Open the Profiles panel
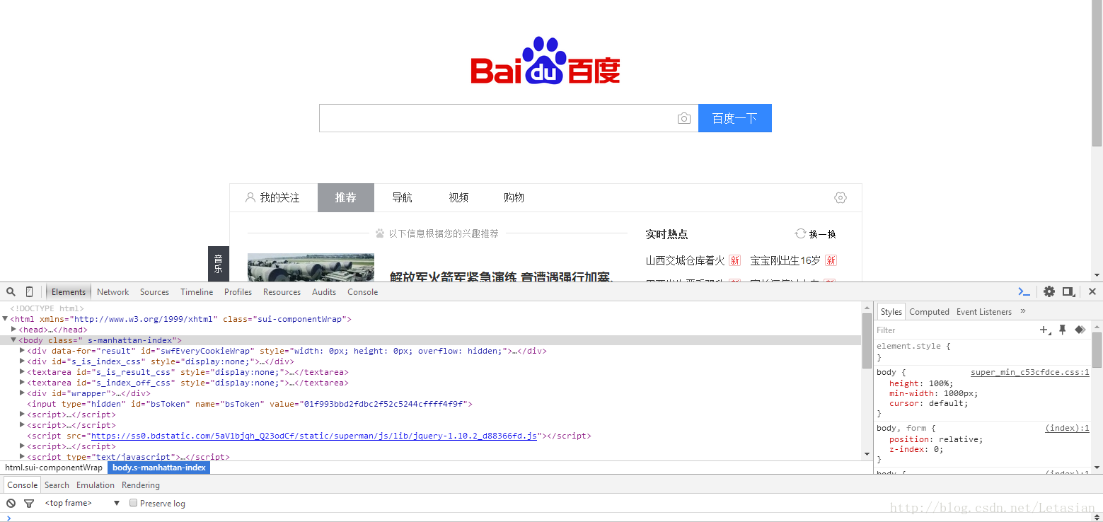Screen dimensions: 1103x522 238,291
